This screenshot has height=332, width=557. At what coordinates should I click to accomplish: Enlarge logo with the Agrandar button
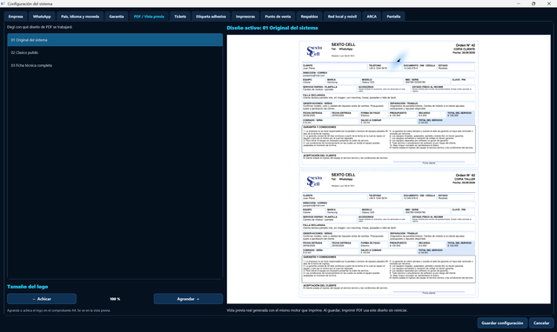coord(188,299)
